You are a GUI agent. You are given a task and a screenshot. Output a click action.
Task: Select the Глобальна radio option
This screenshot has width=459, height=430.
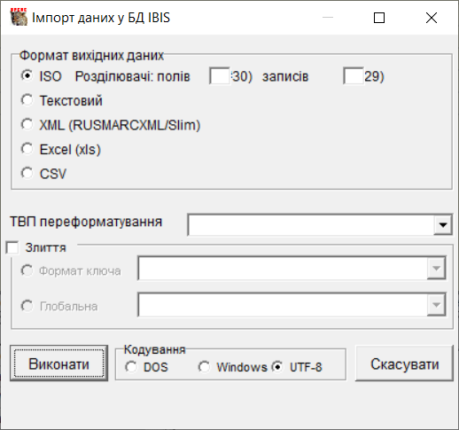coord(27,306)
